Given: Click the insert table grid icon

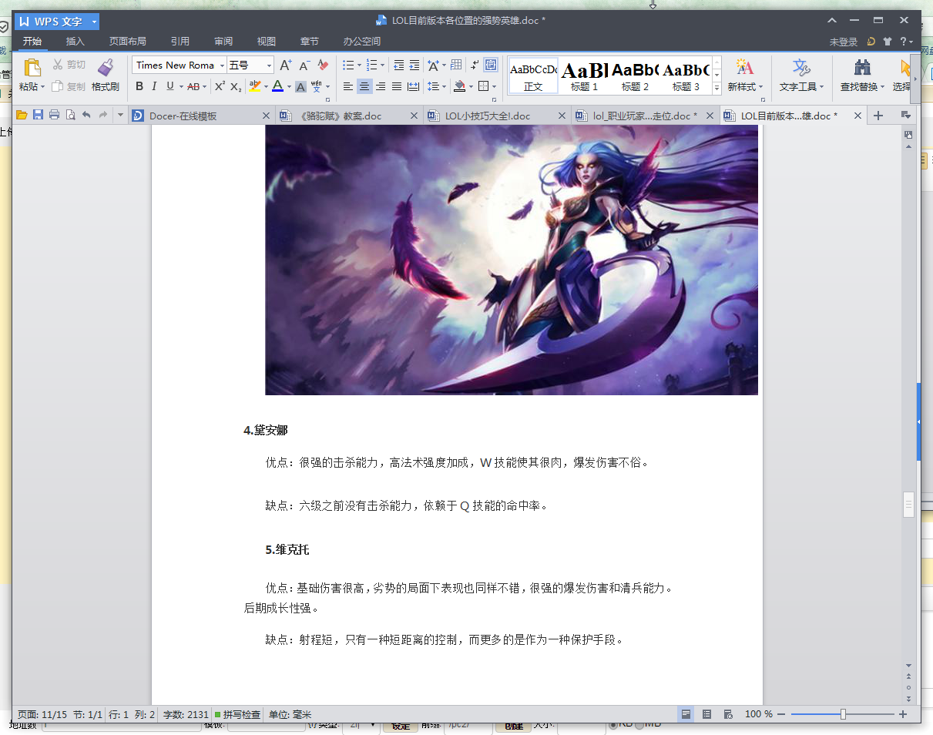Looking at the screenshot, I should pos(456,65).
